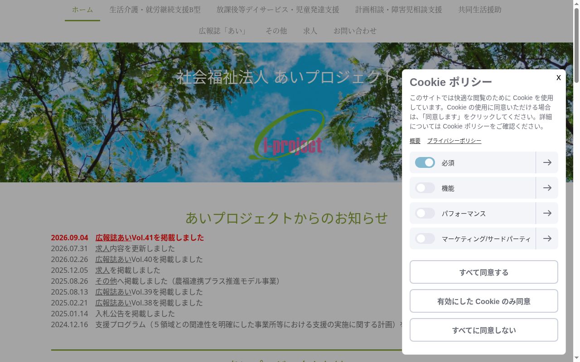Open 広報誌あい link for Vol.40

pyautogui.click(x=113, y=259)
